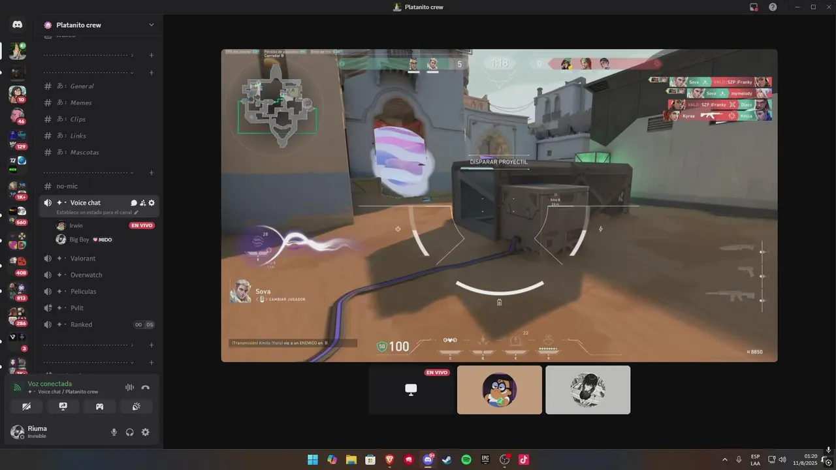836x470 pixels.
Task: Open noise suppression waveform icon
Action: point(129,387)
